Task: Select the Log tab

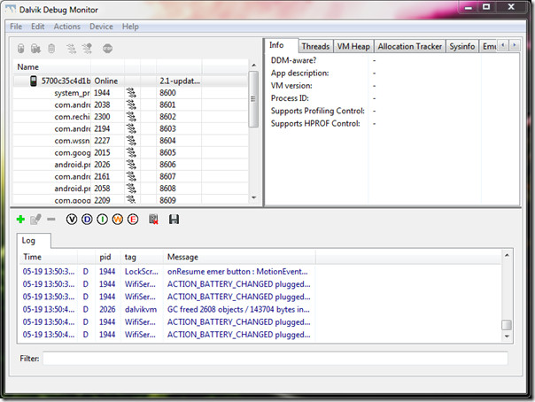Action: (34, 240)
